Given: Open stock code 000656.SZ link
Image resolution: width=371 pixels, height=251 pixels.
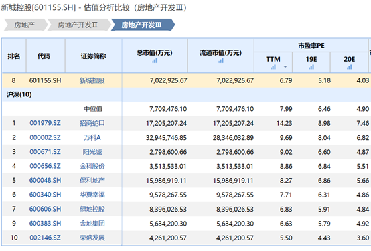Looking at the screenshot, I should [45, 166].
